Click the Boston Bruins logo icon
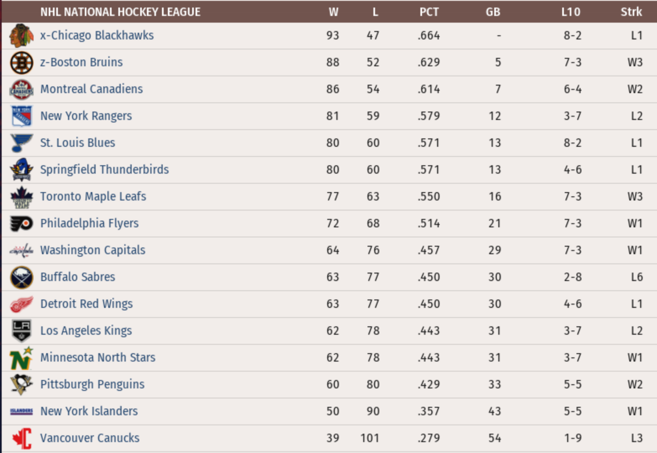This screenshot has width=657, height=453. point(21,62)
